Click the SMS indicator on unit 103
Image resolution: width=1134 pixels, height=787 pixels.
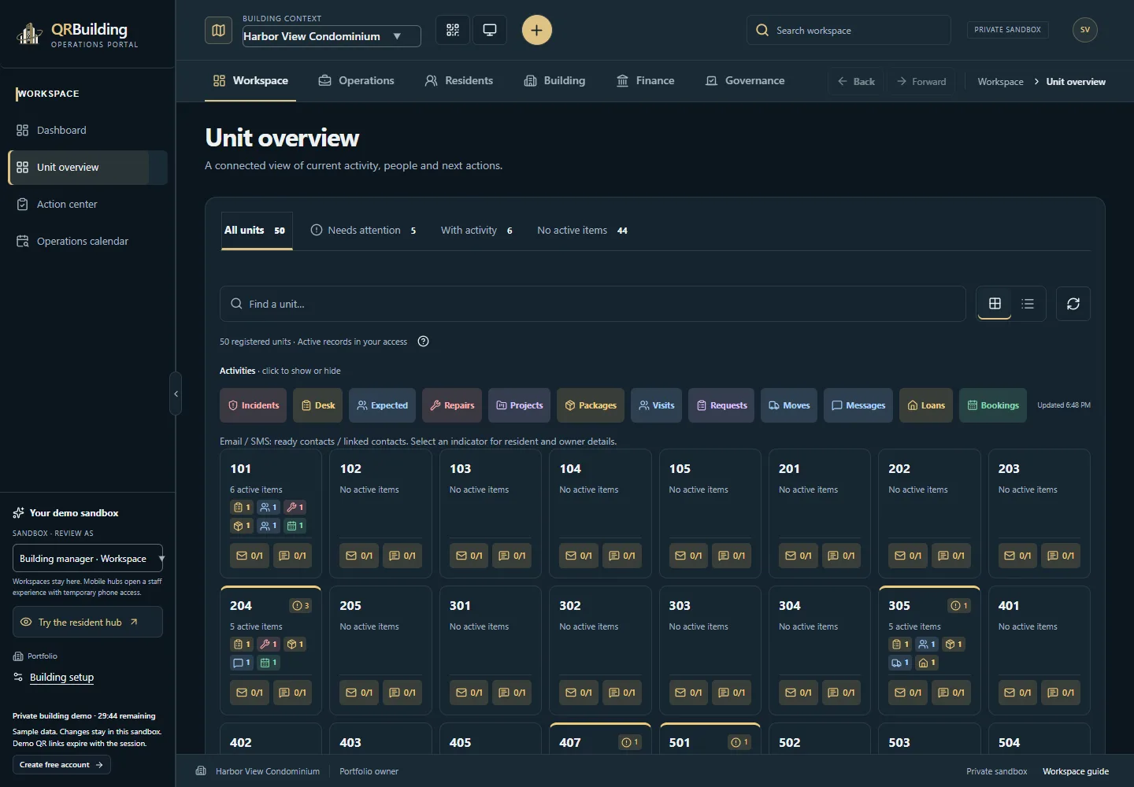pos(512,556)
